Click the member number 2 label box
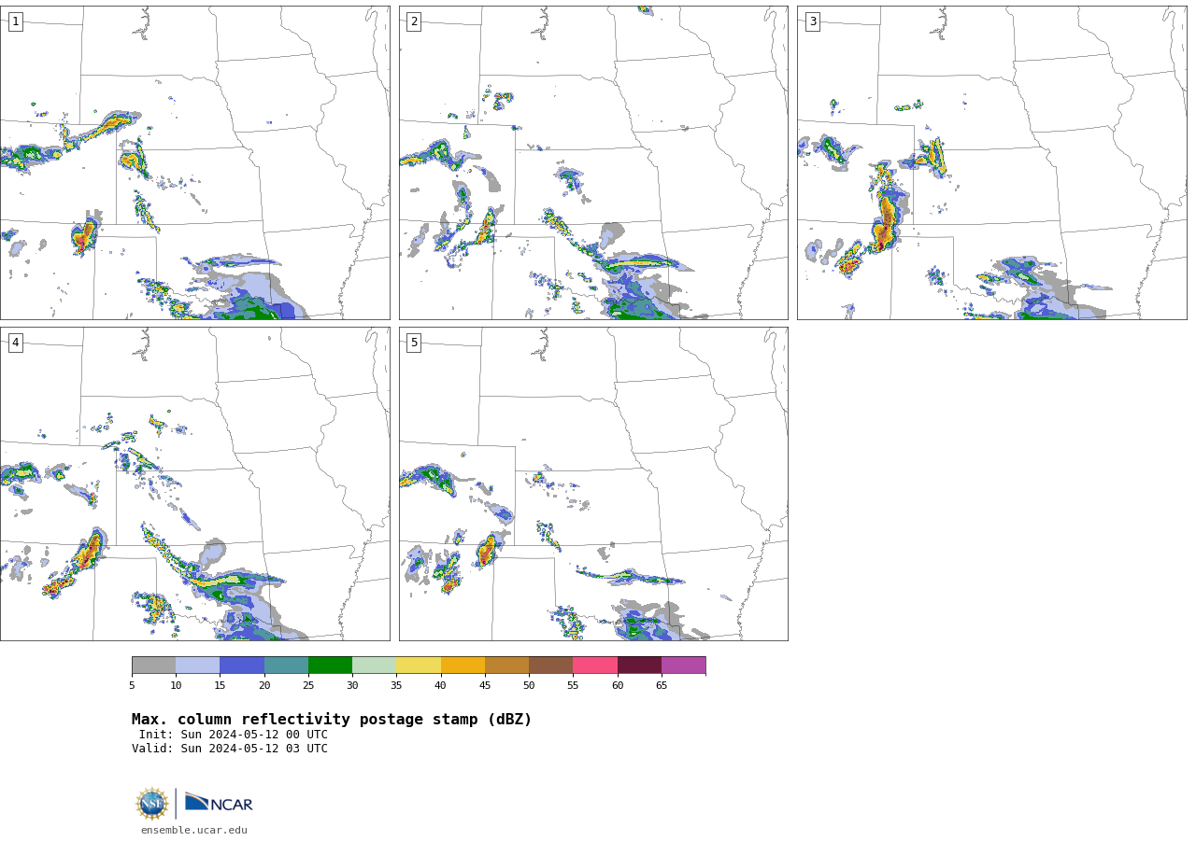This screenshot has height=841, width=1196. (x=414, y=21)
